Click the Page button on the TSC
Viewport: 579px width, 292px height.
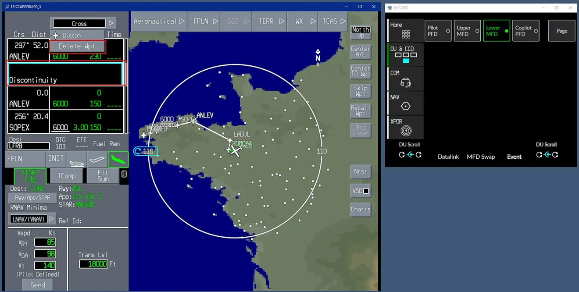(562, 31)
